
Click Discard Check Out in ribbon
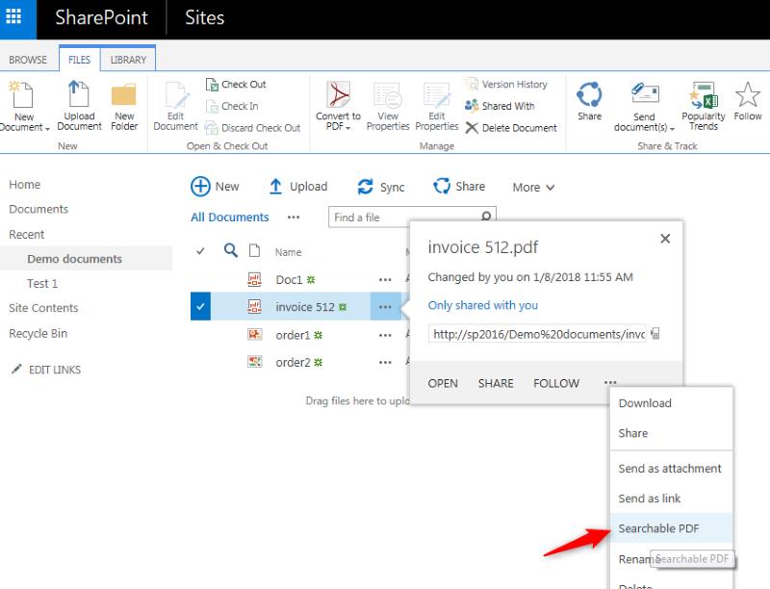(x=252, y=128)
